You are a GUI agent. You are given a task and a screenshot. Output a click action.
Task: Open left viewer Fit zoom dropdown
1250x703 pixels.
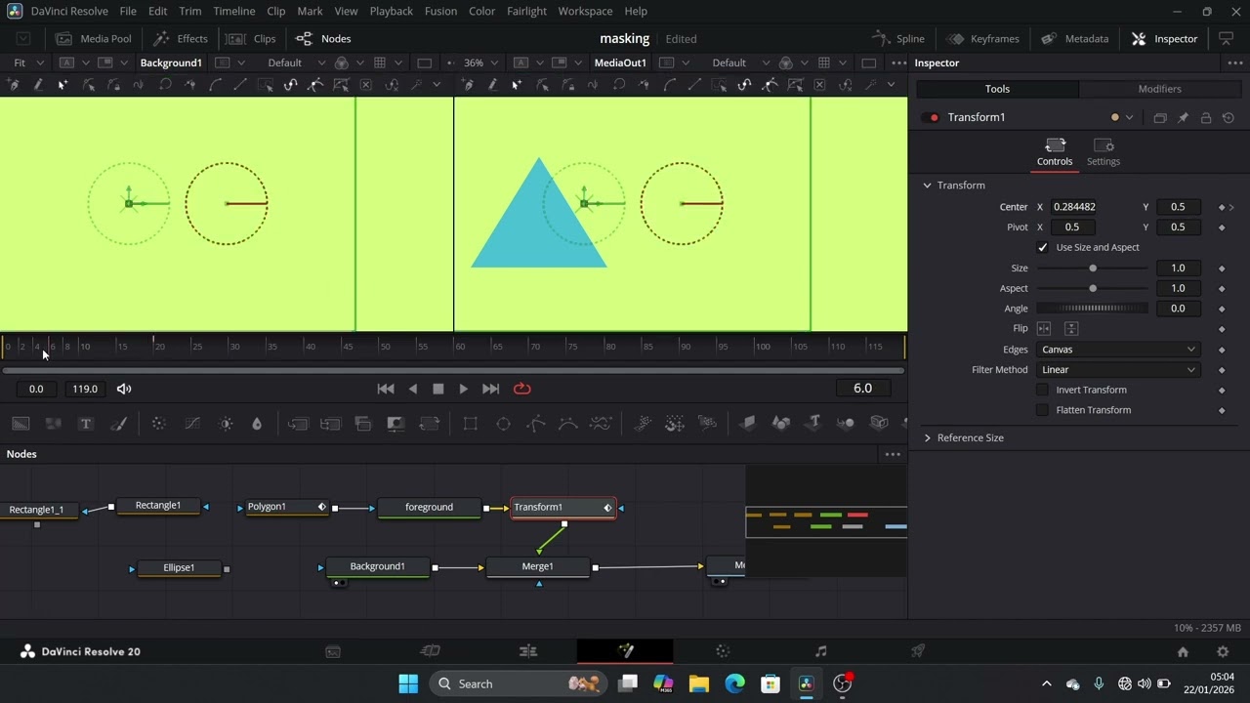pos(27,62)
